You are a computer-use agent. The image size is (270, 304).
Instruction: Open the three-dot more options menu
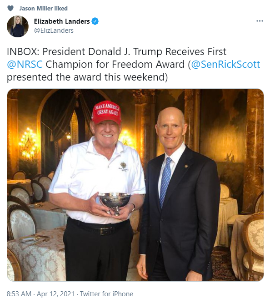(260, 21)
